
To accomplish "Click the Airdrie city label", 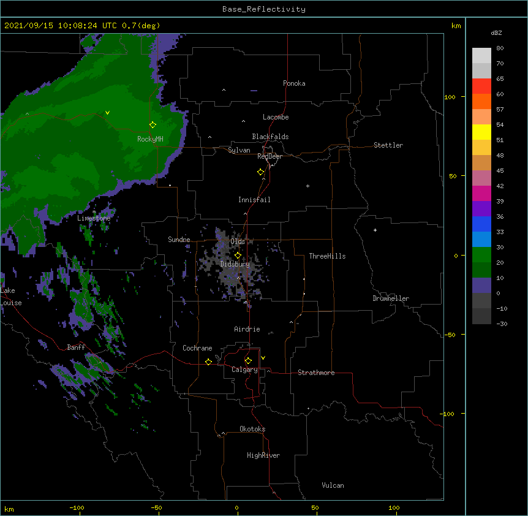I will tap(247, 329).
